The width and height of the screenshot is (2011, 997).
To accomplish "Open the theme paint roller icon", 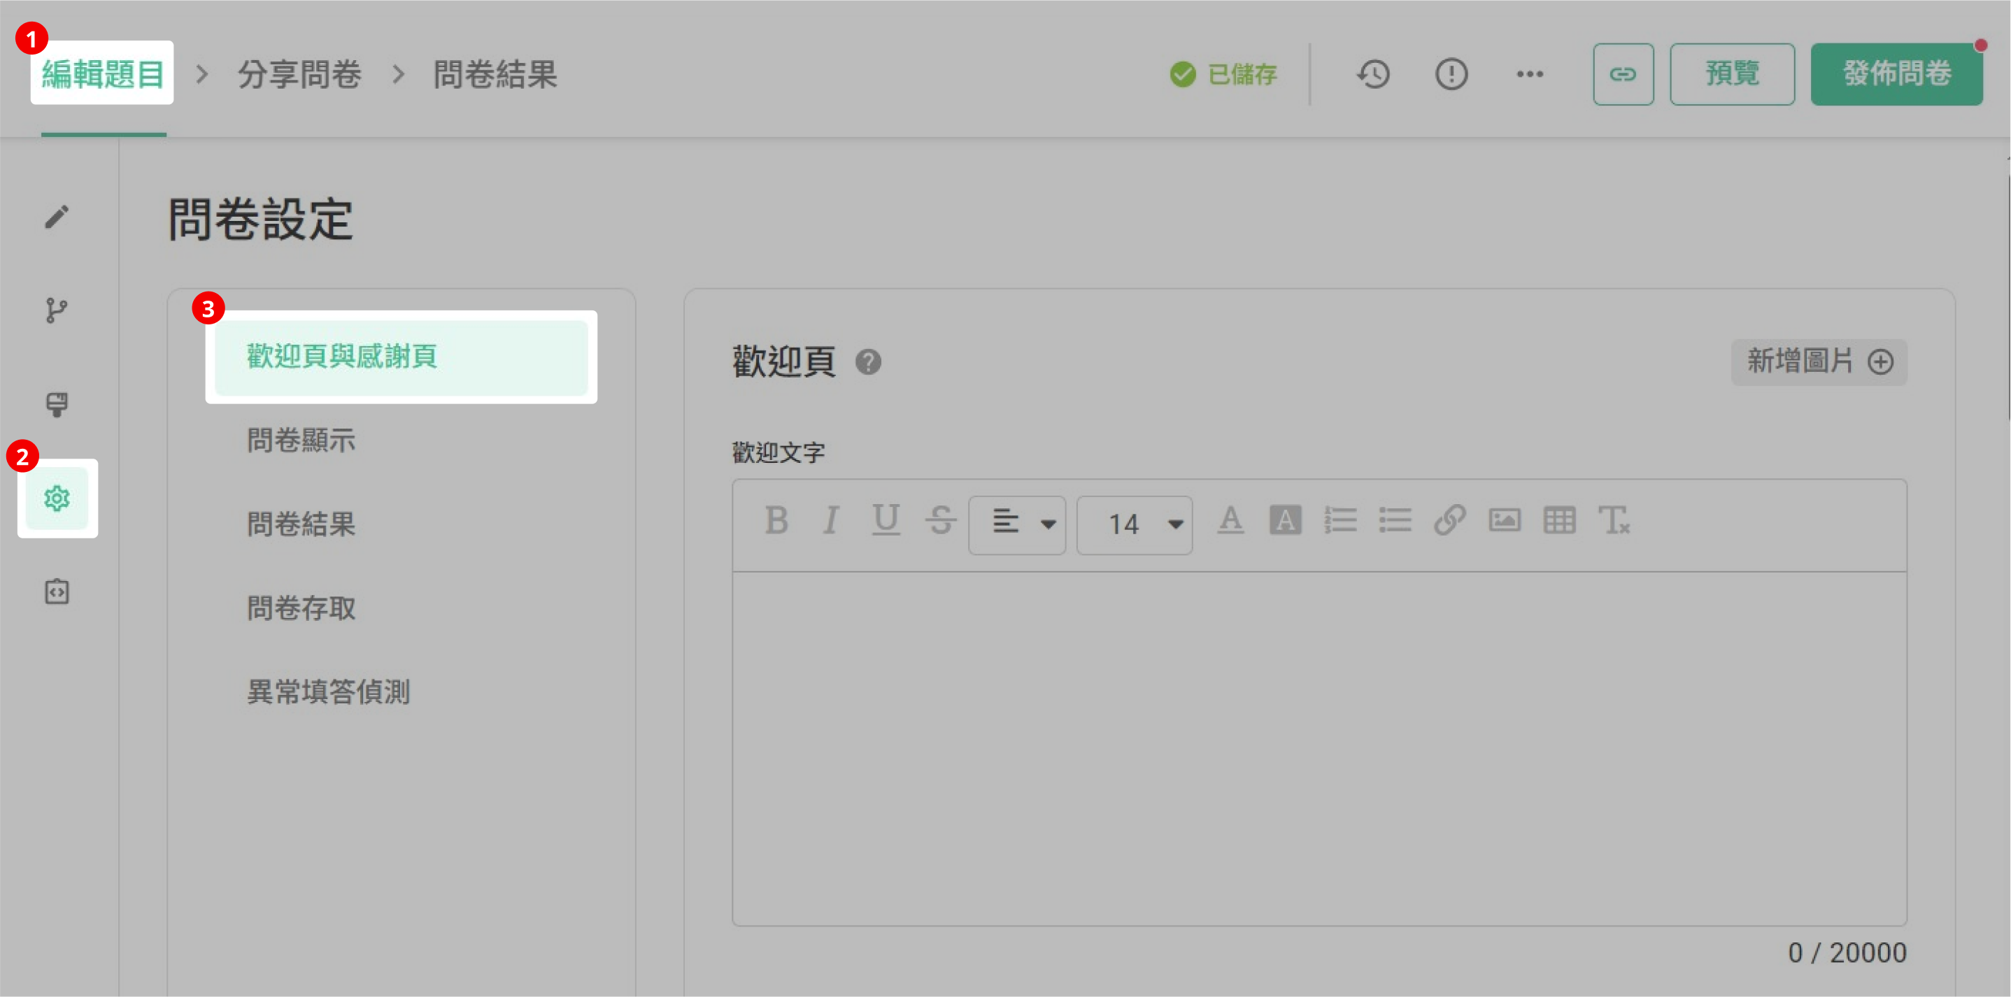I will 56,404.
